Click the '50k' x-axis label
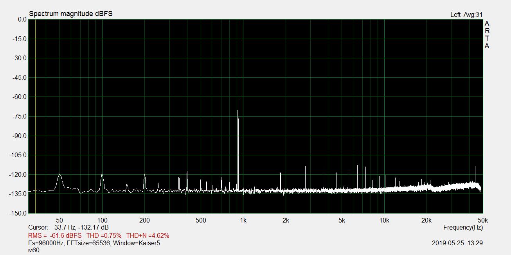 pos(483,221)
